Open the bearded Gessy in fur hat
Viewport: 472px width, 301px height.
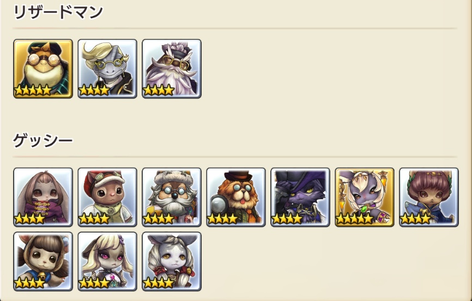click(172, 197)
